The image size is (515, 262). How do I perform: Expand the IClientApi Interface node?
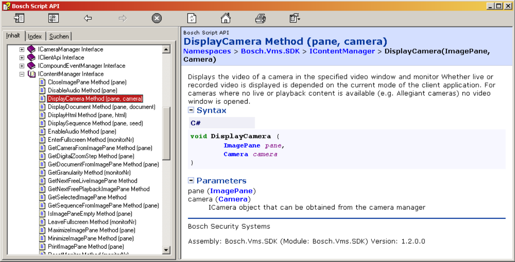[22, 58]
